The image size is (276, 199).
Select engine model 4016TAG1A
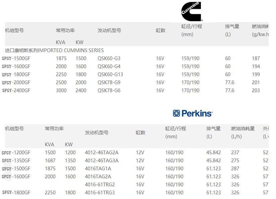click(x=98, y=169)
